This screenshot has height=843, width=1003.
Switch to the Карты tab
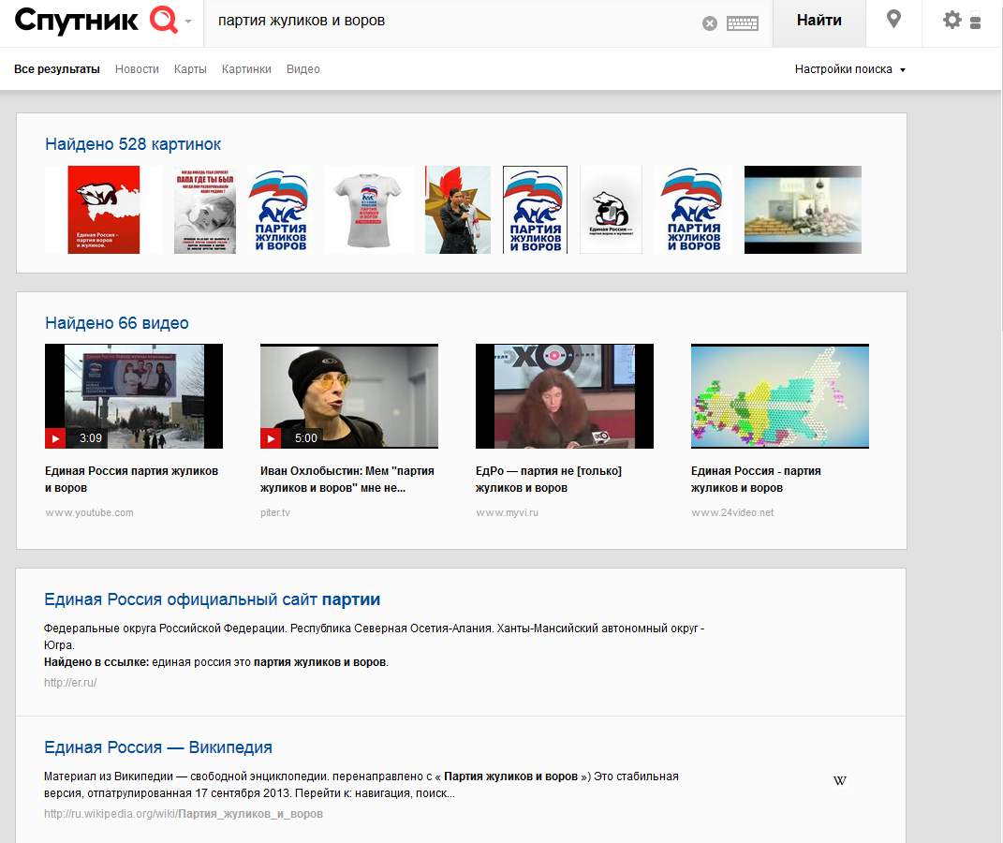(190, 69)
